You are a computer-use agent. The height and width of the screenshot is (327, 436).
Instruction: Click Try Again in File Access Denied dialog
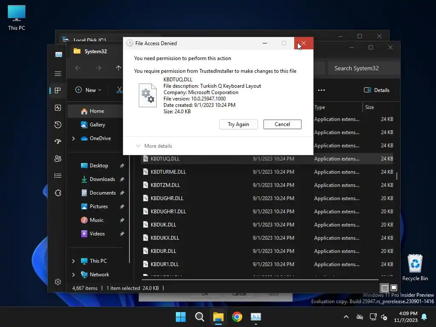point(238,124)
